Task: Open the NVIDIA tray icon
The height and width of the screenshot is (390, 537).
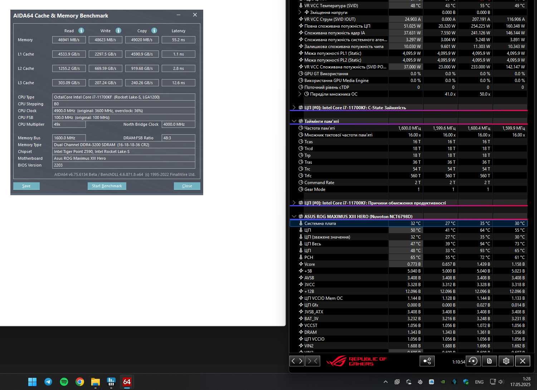Action: [443, 382]
